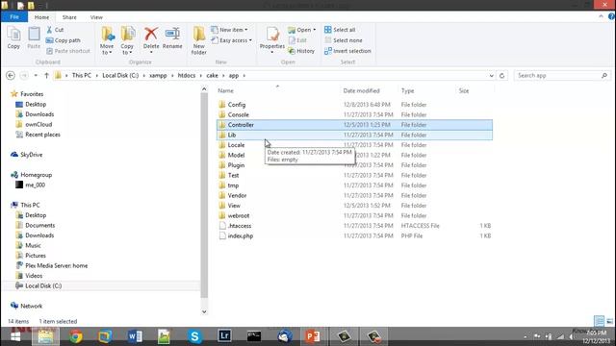616x346 pixels.
Task: Expand the breadcrumb arrow after xampp
Action: (x=172, y=75)
